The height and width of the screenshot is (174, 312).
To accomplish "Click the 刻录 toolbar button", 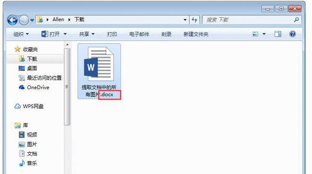I will coord(166,34).
